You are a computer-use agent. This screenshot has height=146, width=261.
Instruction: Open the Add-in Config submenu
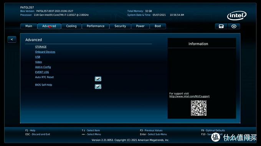(43, 67)
